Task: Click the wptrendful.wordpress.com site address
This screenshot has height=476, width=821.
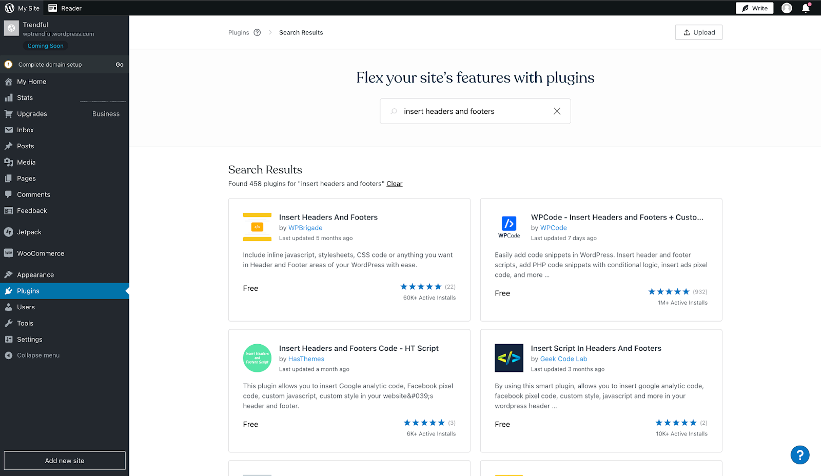Action: [58, 34]
